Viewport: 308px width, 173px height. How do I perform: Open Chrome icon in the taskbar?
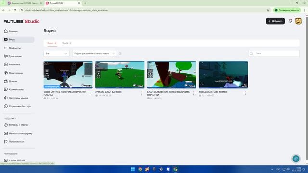(140, 169)
